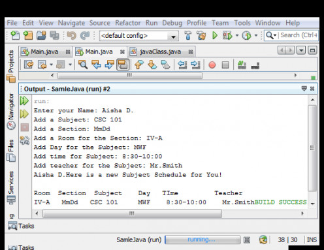Click the Debug Project icon
324x250 pixels.
click(227, 35)
